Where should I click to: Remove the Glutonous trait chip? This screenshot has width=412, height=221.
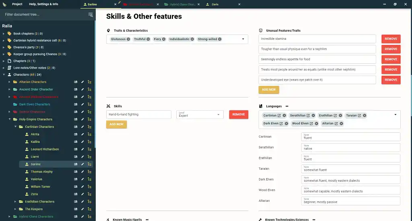coord(128,39)
